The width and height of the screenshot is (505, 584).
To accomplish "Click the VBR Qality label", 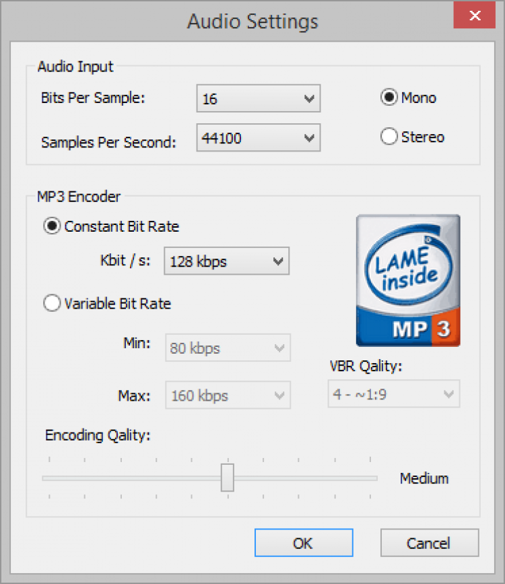I will coord(366,366).
